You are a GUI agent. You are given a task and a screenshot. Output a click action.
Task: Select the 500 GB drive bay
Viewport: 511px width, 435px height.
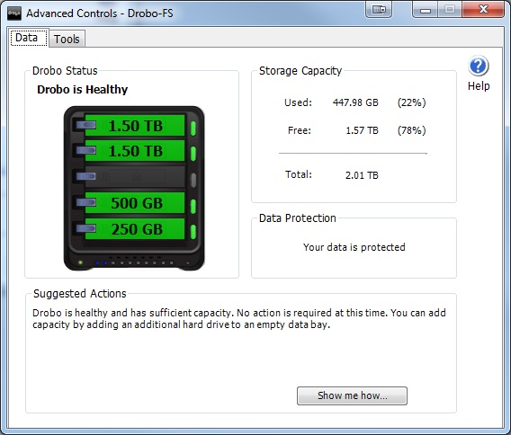135,203
